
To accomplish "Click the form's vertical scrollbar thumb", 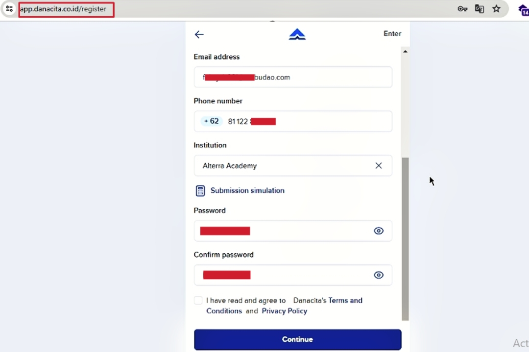I will tap(405, 239).
